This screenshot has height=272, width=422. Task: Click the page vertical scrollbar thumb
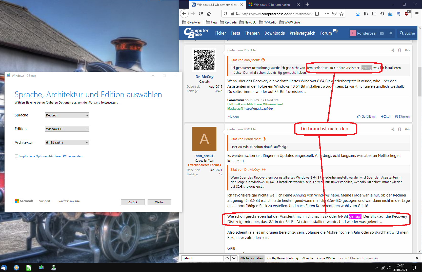point(420,81)
